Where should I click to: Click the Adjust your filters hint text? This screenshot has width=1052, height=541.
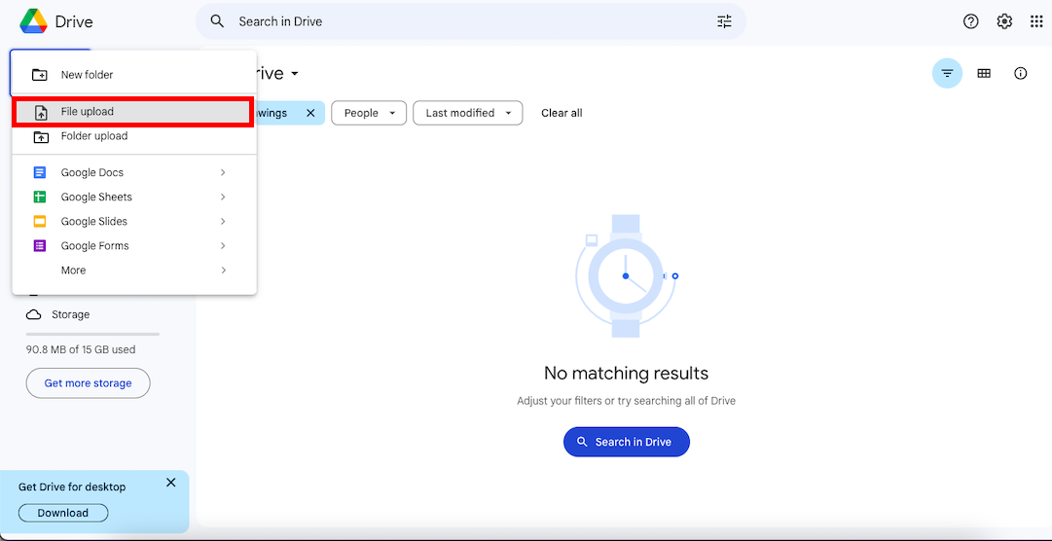click(626, 401)
